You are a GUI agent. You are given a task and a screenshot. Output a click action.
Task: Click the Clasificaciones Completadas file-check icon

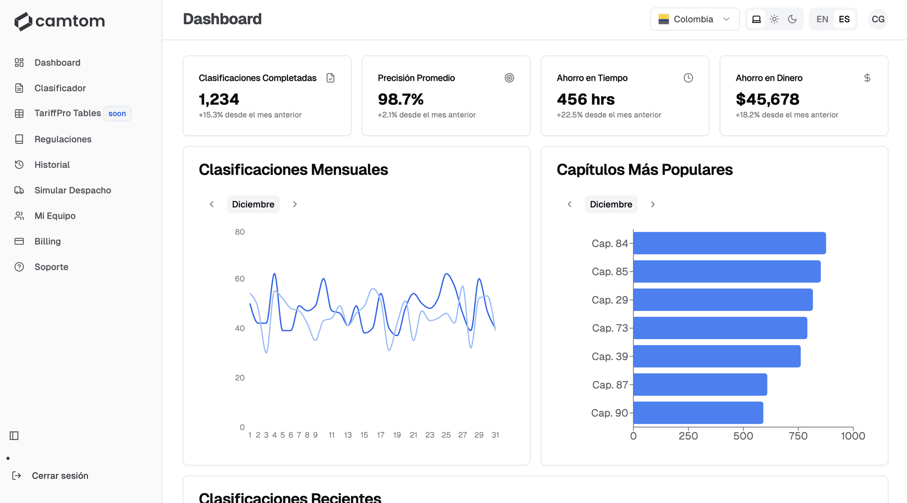330,78
